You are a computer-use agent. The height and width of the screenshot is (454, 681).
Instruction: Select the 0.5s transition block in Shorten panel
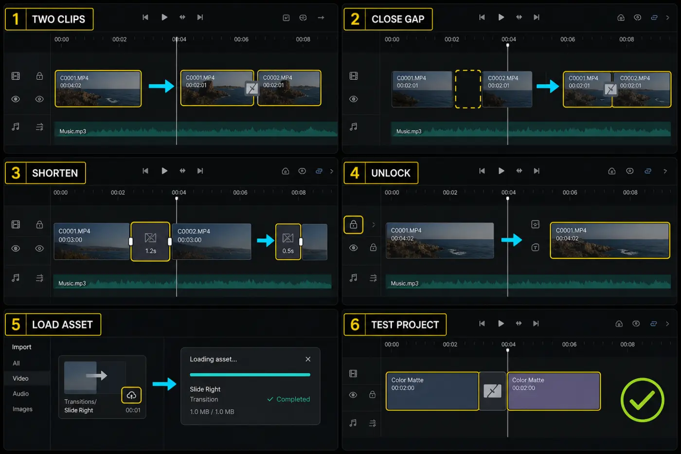coord(288,241)
